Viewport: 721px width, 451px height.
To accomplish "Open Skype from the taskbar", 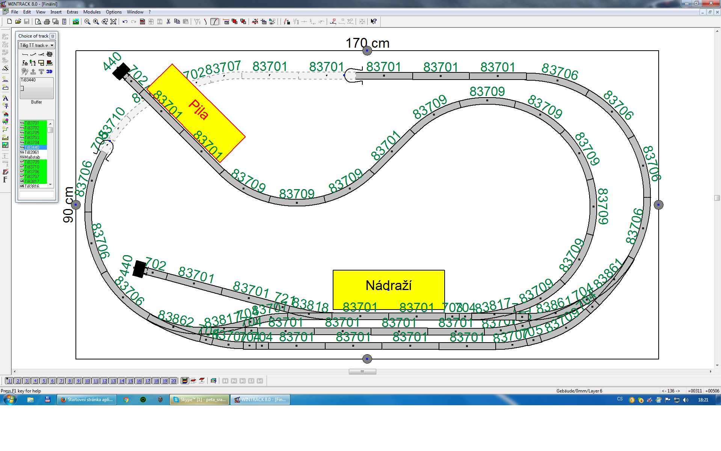I will [x=199, y=400].
